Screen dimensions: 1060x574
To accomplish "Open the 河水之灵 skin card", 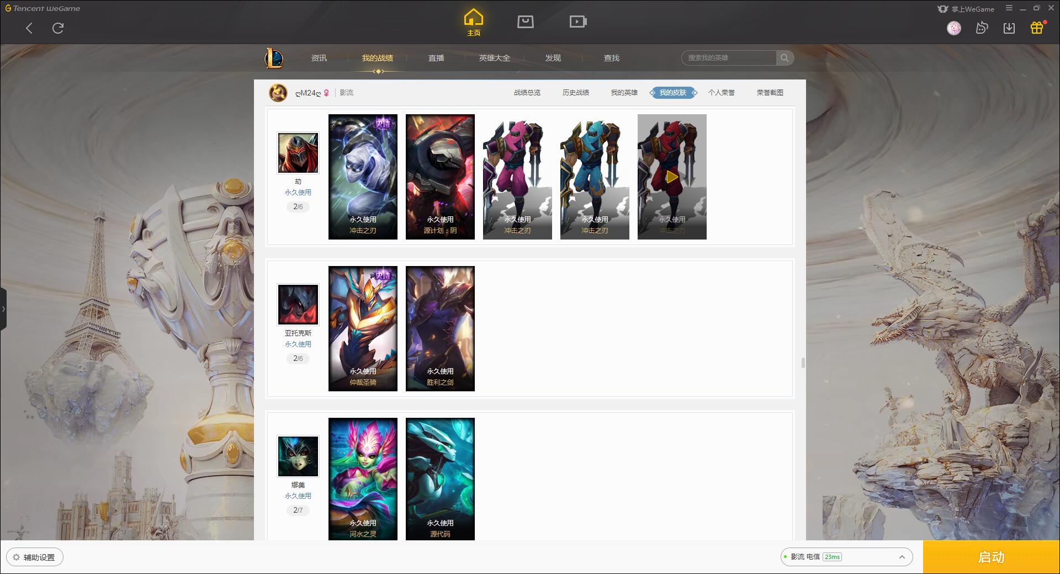I will (363, 479).
